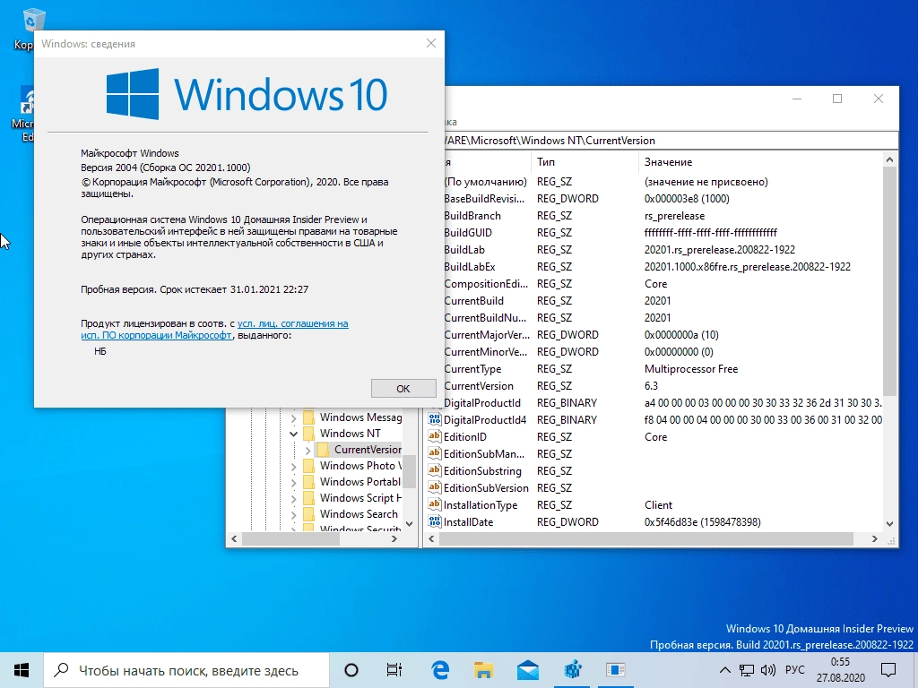Click values list scroll up arrow

click(x=889, y=159)
